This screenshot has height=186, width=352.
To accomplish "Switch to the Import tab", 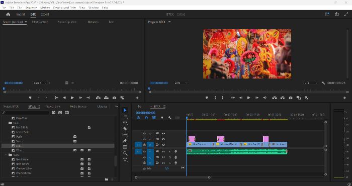I will (x=21, y=15).
